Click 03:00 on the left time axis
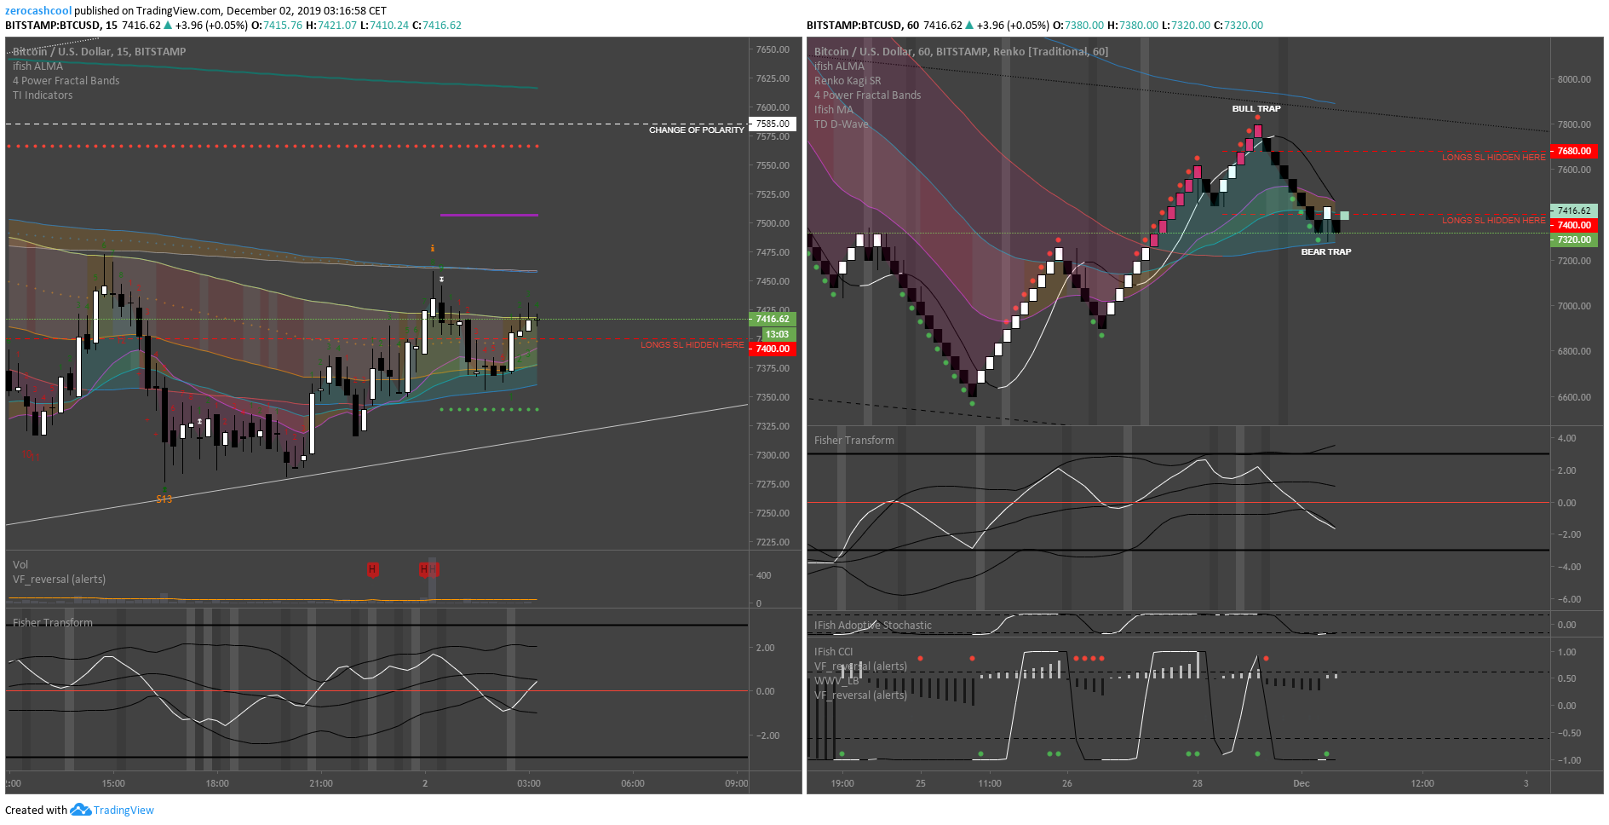The height and width of the screenshot is (825, 1609). (529, 783)
